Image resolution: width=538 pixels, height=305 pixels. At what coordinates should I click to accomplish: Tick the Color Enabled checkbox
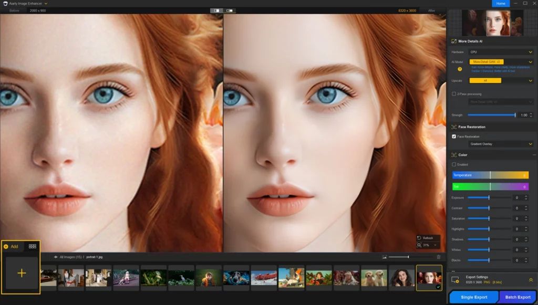click(x=454, y=164)
